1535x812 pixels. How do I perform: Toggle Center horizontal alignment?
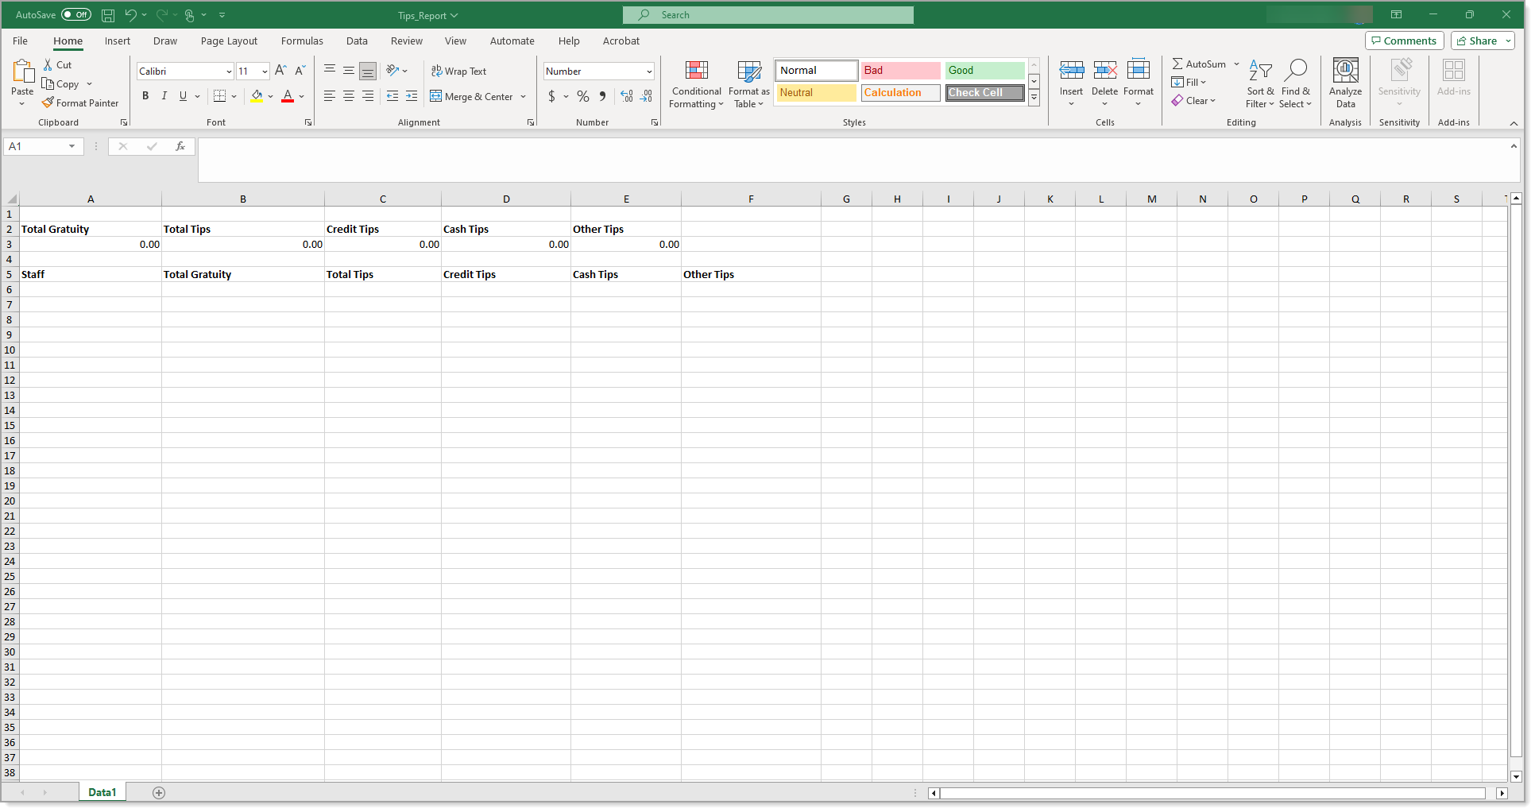349,96
